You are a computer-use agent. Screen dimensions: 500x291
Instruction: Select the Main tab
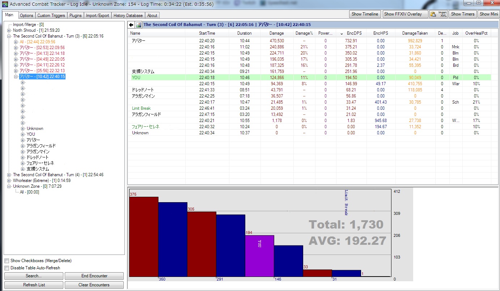[x=9, y=15]
